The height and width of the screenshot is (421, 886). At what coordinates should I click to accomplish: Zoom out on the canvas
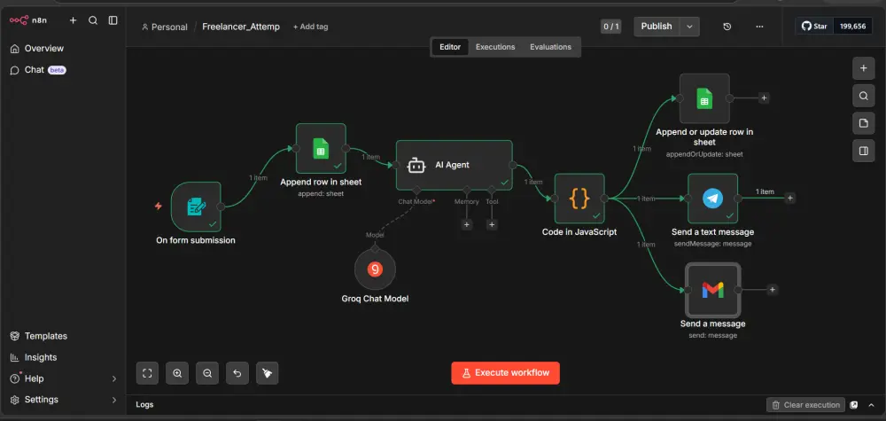[207, 373]
